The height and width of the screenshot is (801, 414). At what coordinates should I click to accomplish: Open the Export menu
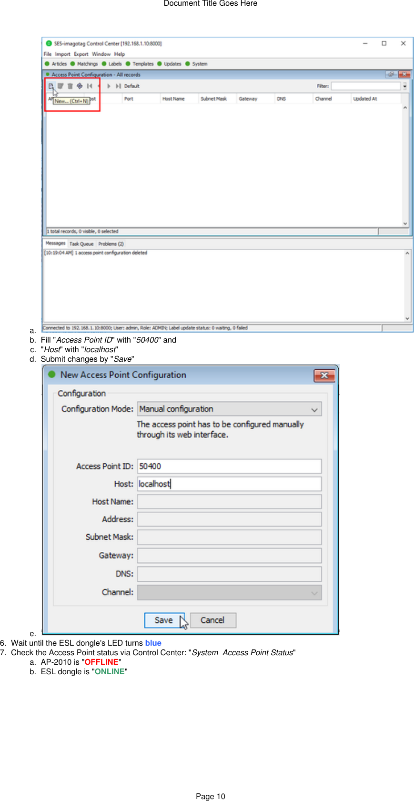coord(81,54)
